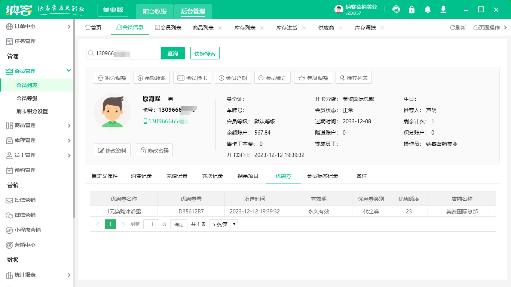This screenshot has height=287, width=511.
Task: Click the member search input field
Action: (125, 53)
